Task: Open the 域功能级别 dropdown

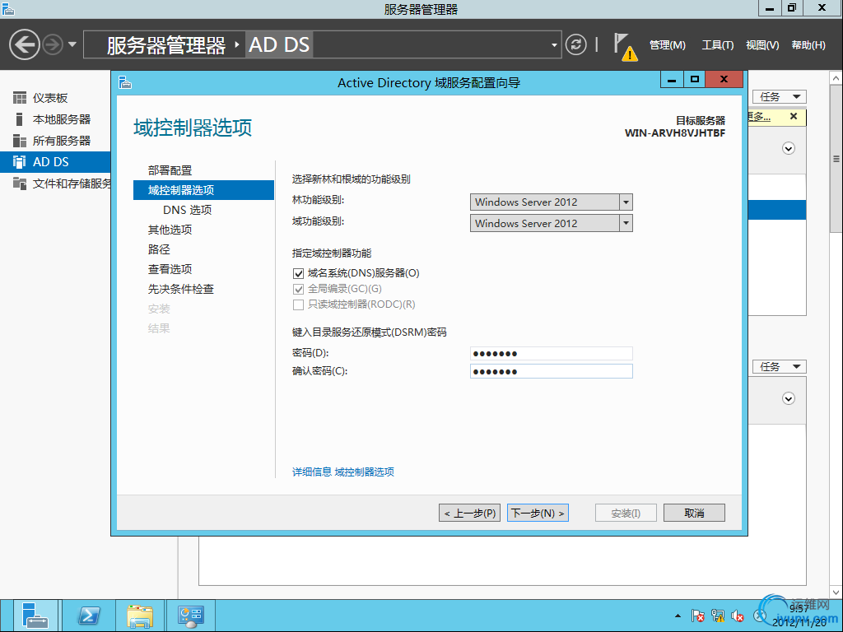Action: (551, 223)
